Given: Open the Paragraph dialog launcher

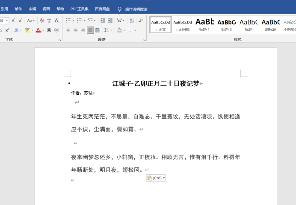Looking at the screenshot, I should [x=144, y=40].
